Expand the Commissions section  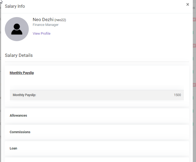[x=20, y=132]
